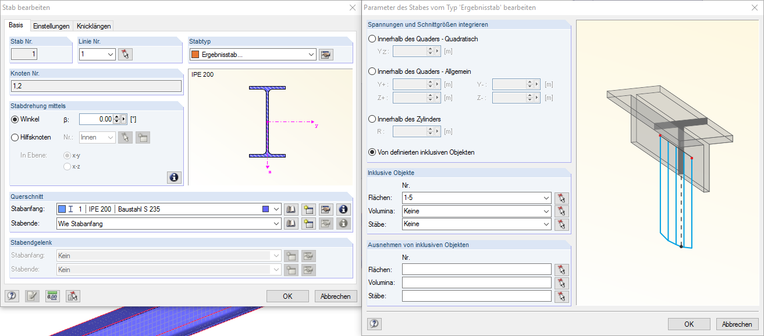Click Ergebnisstab 3D illustration preview

[x=667, y=163]
